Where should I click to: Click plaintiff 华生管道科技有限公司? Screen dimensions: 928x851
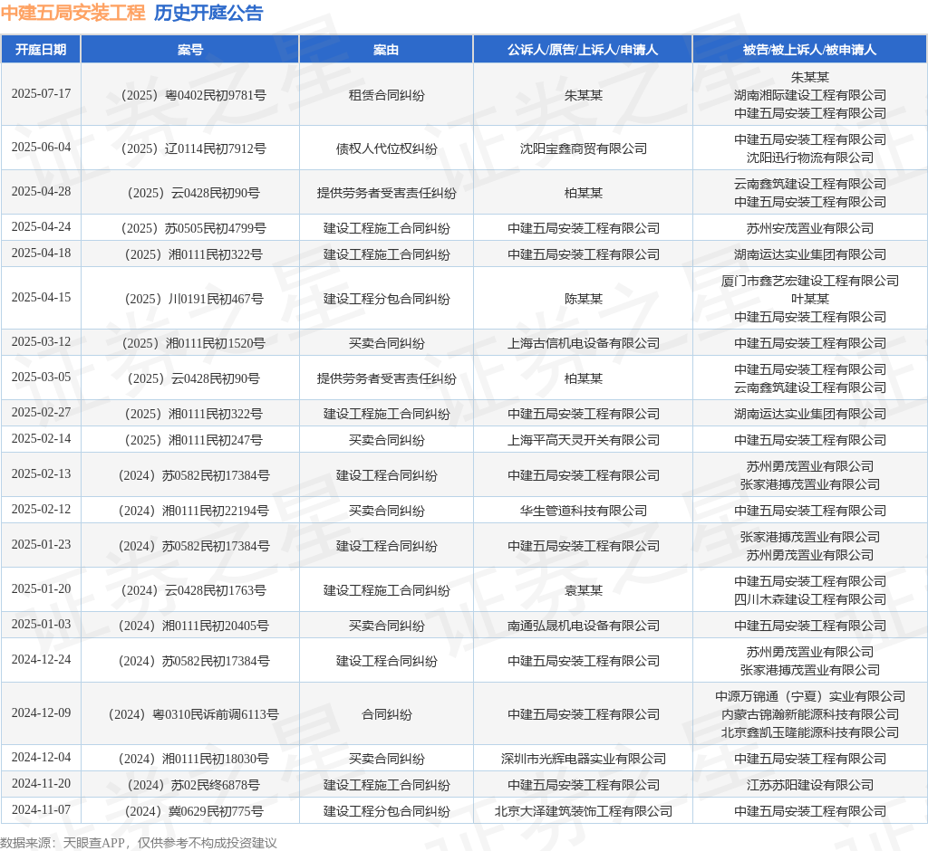coord(583,511)
